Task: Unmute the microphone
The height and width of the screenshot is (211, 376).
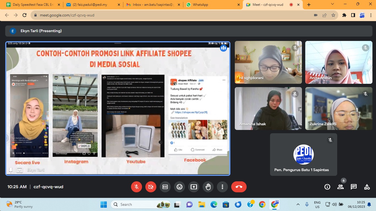Action: (137, 187)
